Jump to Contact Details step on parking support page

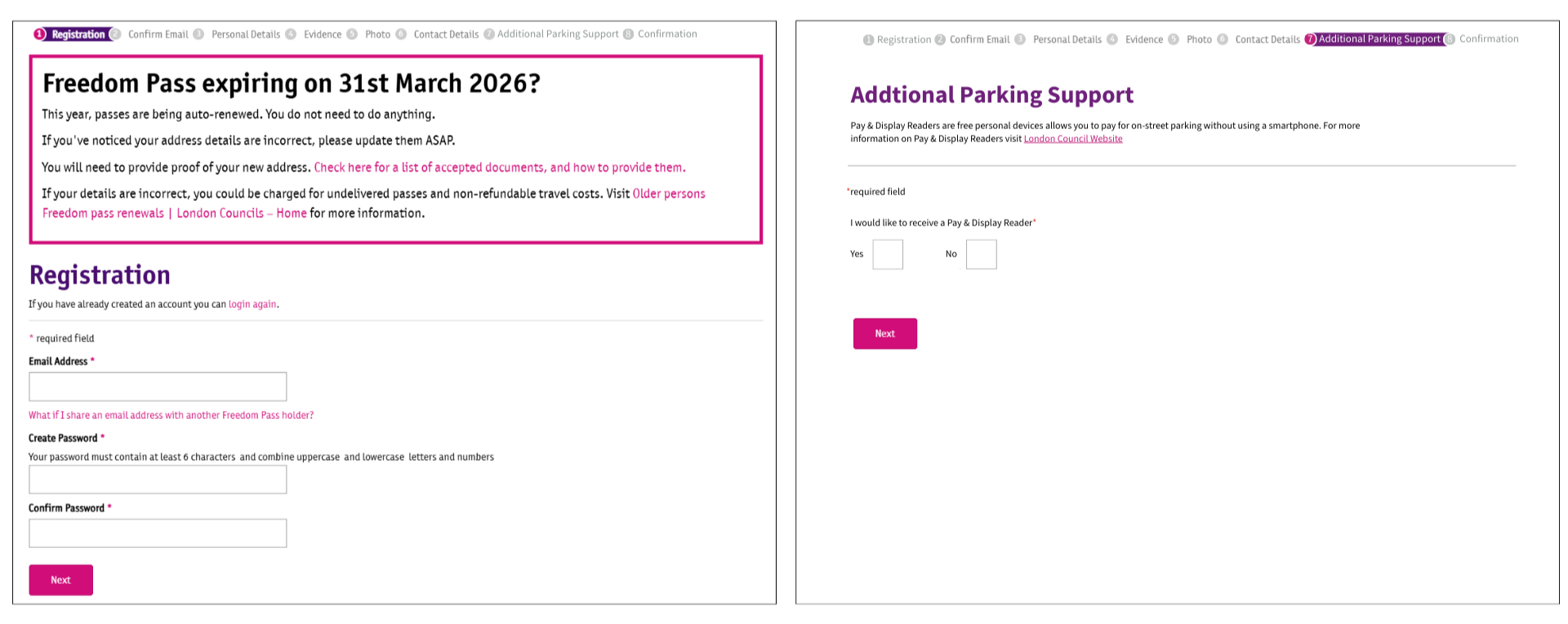tap(1267, 39)
